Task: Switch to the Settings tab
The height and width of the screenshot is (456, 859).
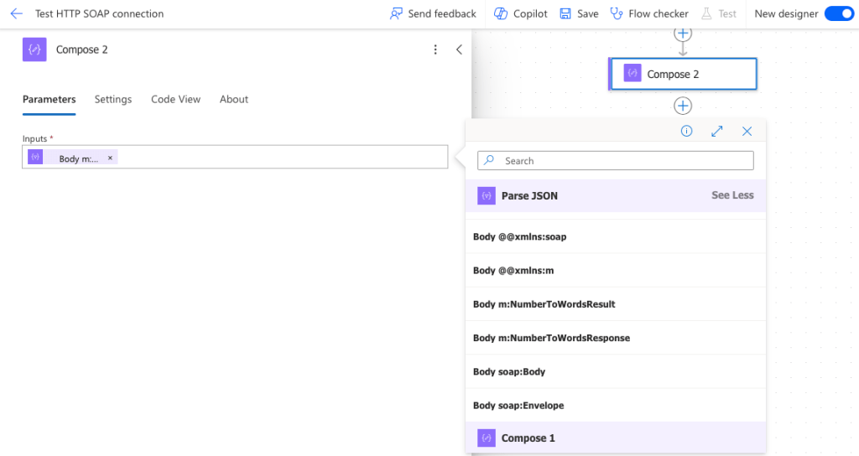Action: coord(112,99)
